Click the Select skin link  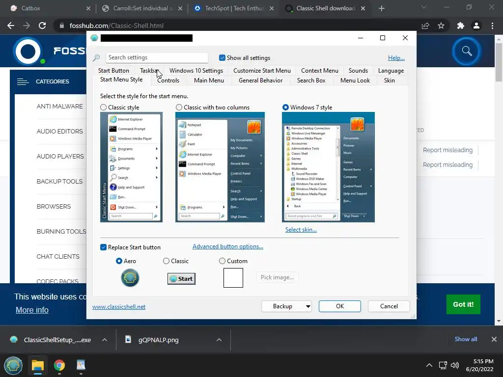point(301,230)
